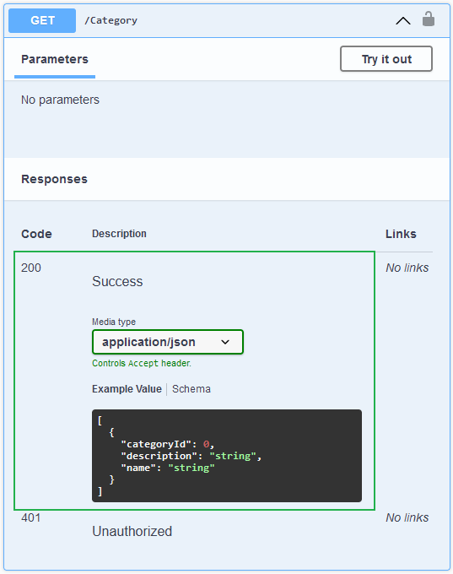Click the Links column header
This screenshot has height=574, width=453.
[401, 234]
